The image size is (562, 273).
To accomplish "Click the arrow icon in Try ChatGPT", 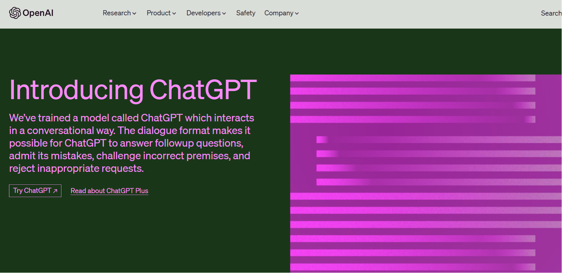I will pyautogui.click(x=55, y=191).
